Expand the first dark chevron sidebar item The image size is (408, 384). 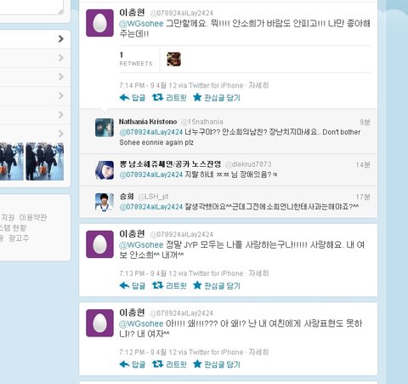click(x=61, y=38)
